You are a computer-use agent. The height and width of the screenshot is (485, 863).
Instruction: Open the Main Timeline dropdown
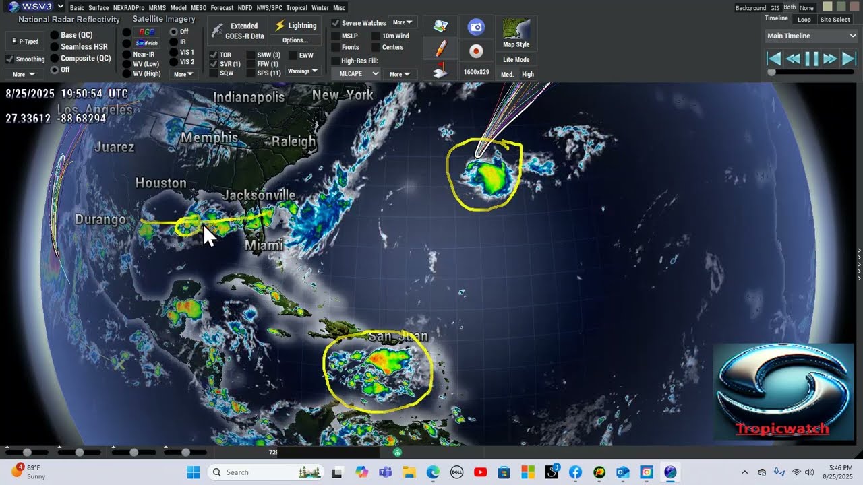pyautogui.click(x=811, y=36)
